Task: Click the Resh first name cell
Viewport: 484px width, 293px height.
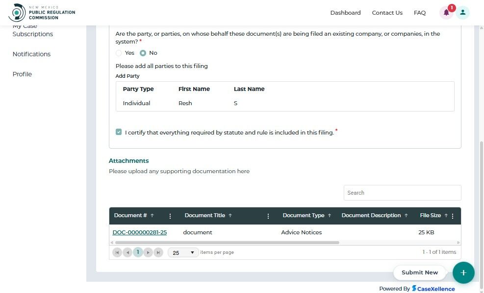Action: pos(185,103)
